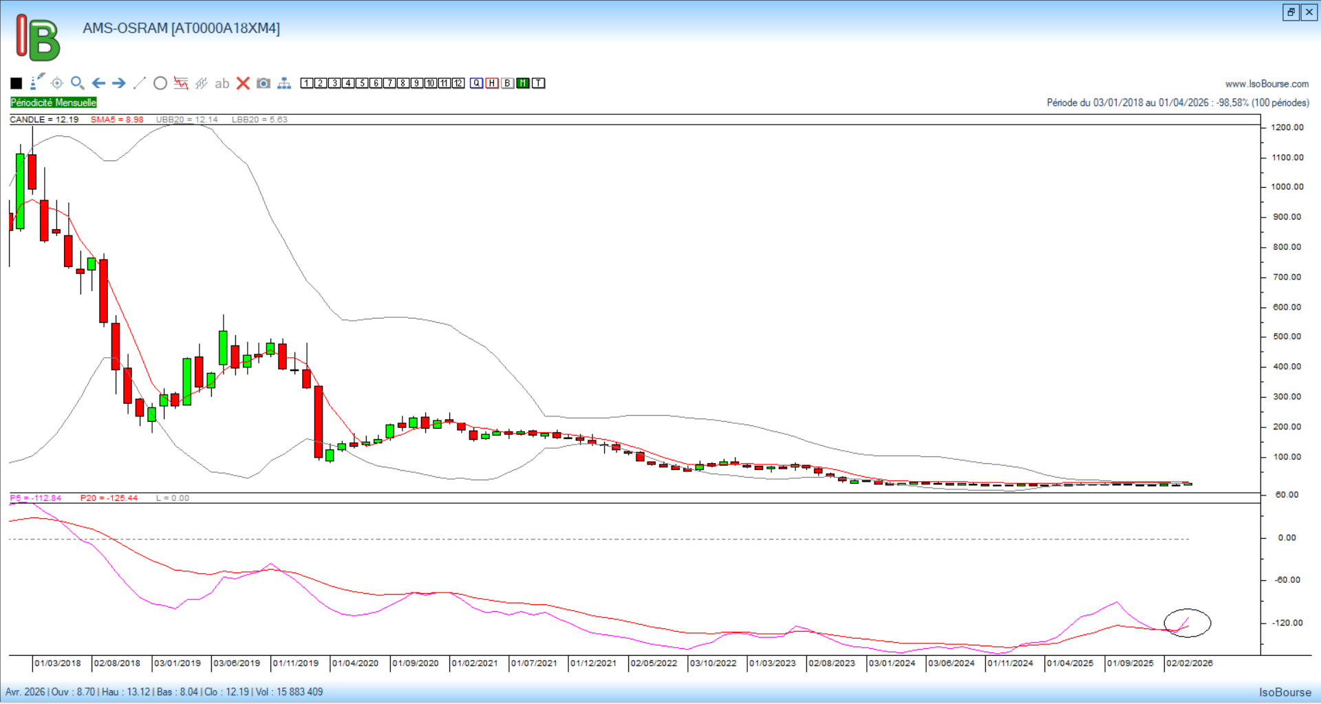The height and width of the screenshot is (704, 1321).
Task: Click the circled indicator crossover marker
Action: coord(1187,623)
